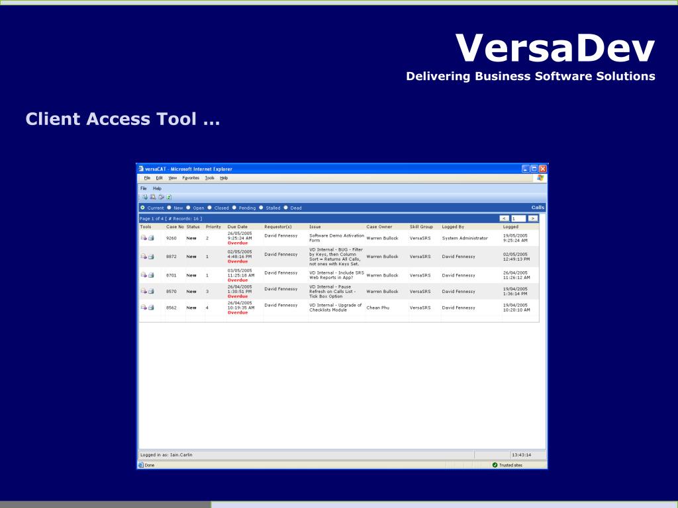
Task: Click the 13:43:14 clock in status bar
Action: click(521, 455)
